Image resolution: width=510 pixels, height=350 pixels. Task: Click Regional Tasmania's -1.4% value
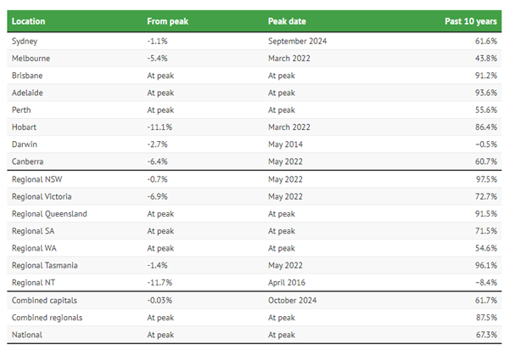pyautogui.click(x=157, y=266)
